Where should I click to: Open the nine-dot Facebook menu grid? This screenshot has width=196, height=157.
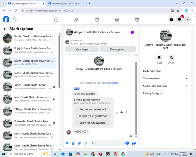pos(171,20)
